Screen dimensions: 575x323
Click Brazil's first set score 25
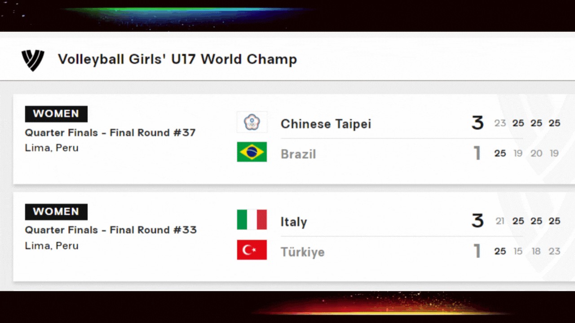pyautogui.click(x=500, y=153)
